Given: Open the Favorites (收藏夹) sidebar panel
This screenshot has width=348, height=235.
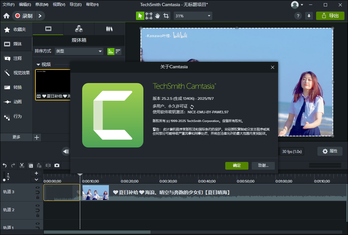Looking at the screenshot, I should coord(16,30).
